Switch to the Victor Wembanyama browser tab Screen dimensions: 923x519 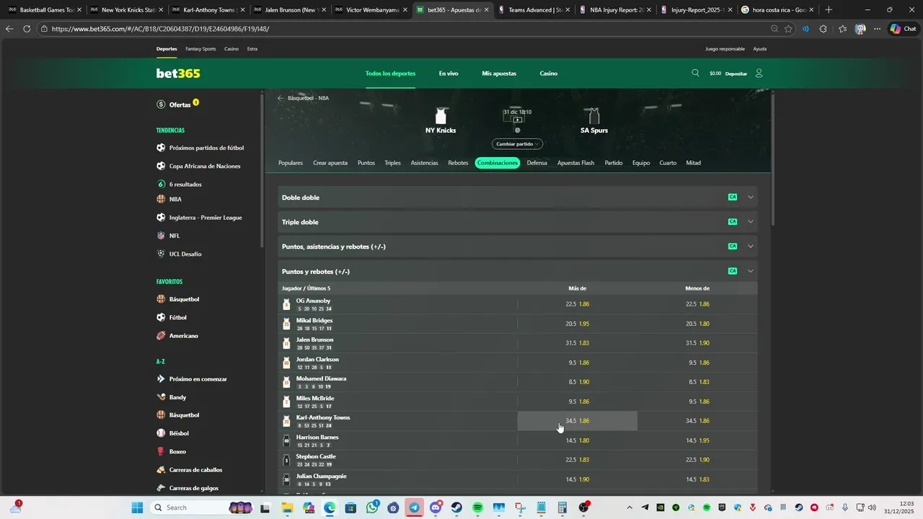pyautogui.click(x=372, y=10)
